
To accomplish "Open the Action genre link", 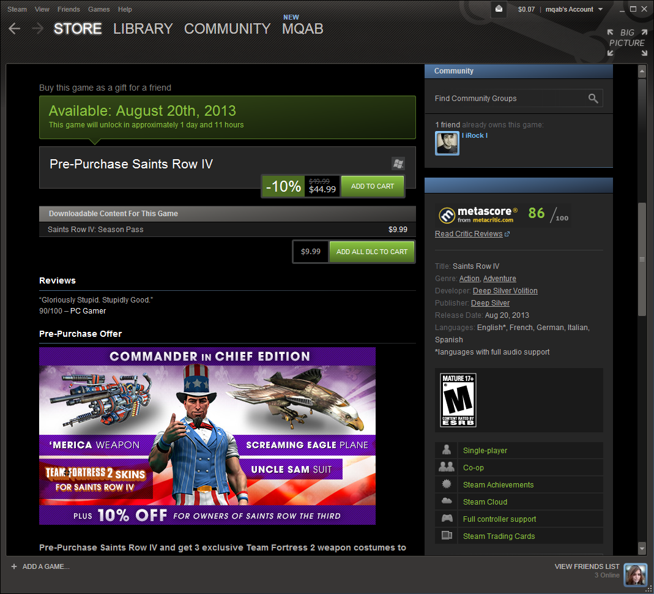I will coord(469,279).
